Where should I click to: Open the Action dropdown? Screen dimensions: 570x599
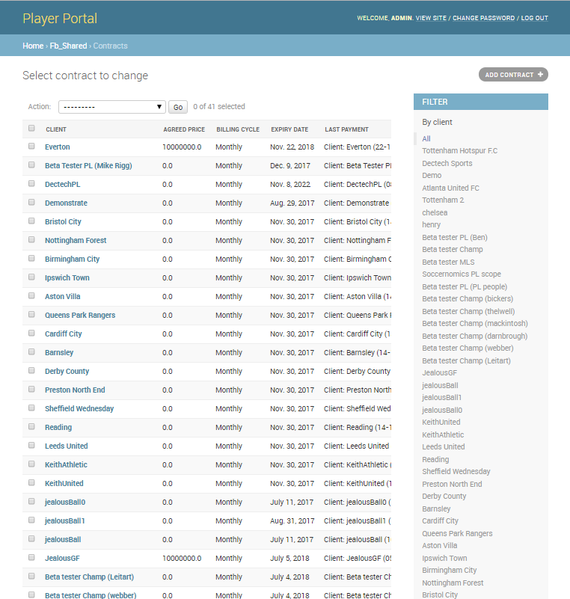[112, 107]
